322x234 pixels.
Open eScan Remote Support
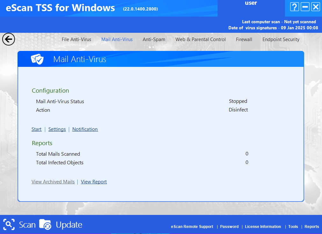[192, 227]
